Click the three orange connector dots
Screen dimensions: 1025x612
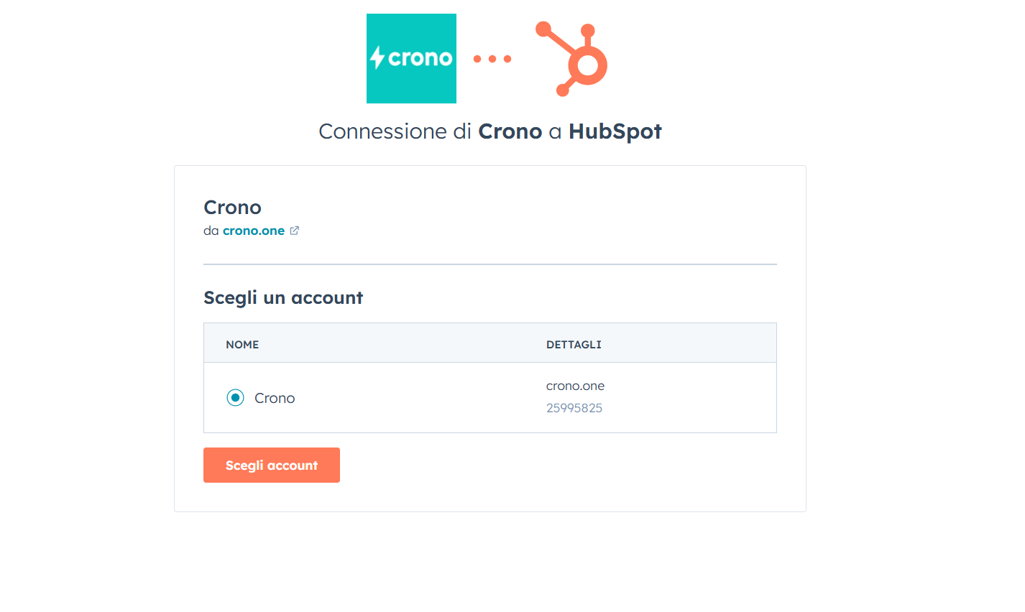point(492,59)
